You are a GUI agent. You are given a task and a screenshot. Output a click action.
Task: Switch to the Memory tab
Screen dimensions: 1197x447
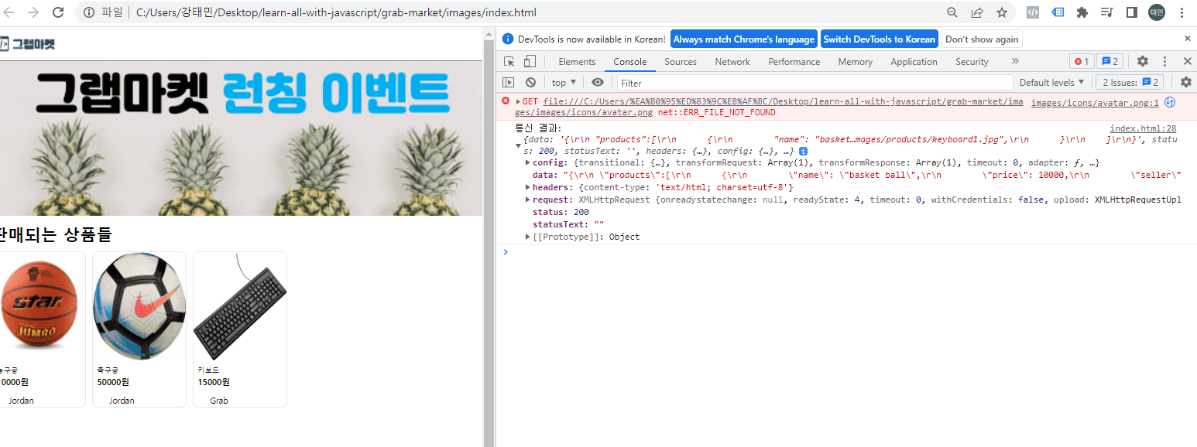click(x=855, y=62)
